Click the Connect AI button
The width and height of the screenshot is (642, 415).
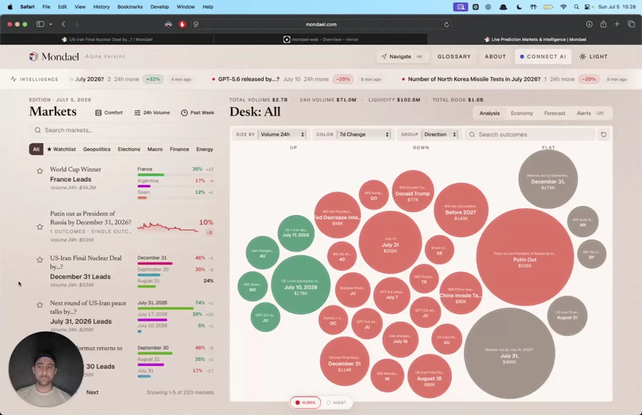tap(543, 57)
